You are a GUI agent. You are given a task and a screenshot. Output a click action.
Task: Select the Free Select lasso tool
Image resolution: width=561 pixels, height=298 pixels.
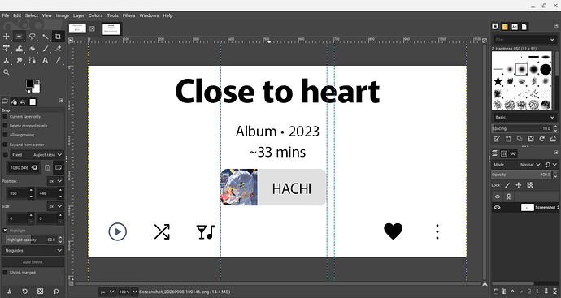pos(33,37)
